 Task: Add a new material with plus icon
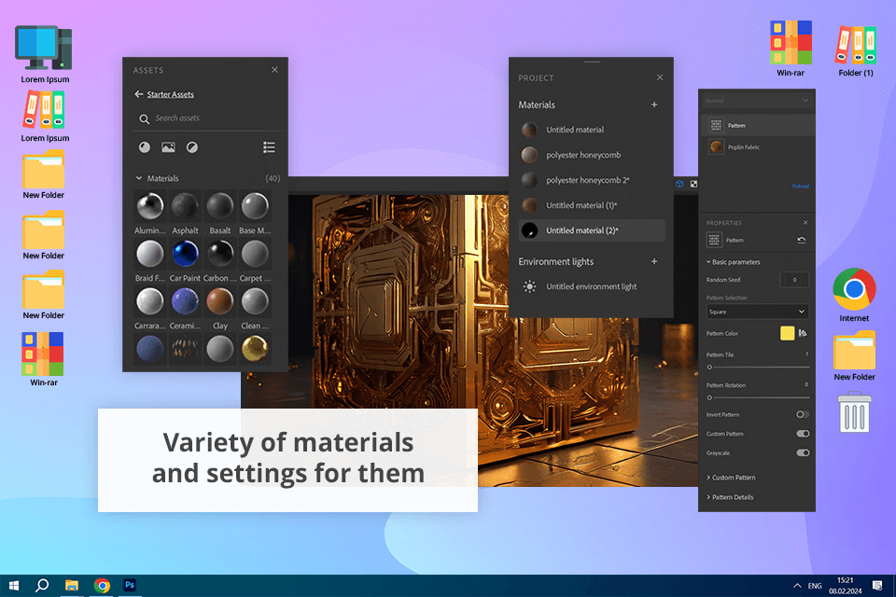pyautogui.click(x=654, y=104)
